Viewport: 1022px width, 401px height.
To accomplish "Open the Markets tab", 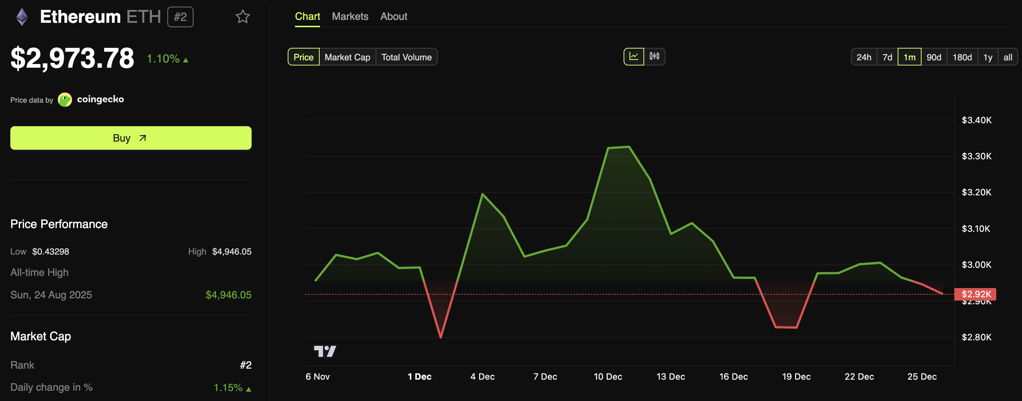I will [350, 16].
